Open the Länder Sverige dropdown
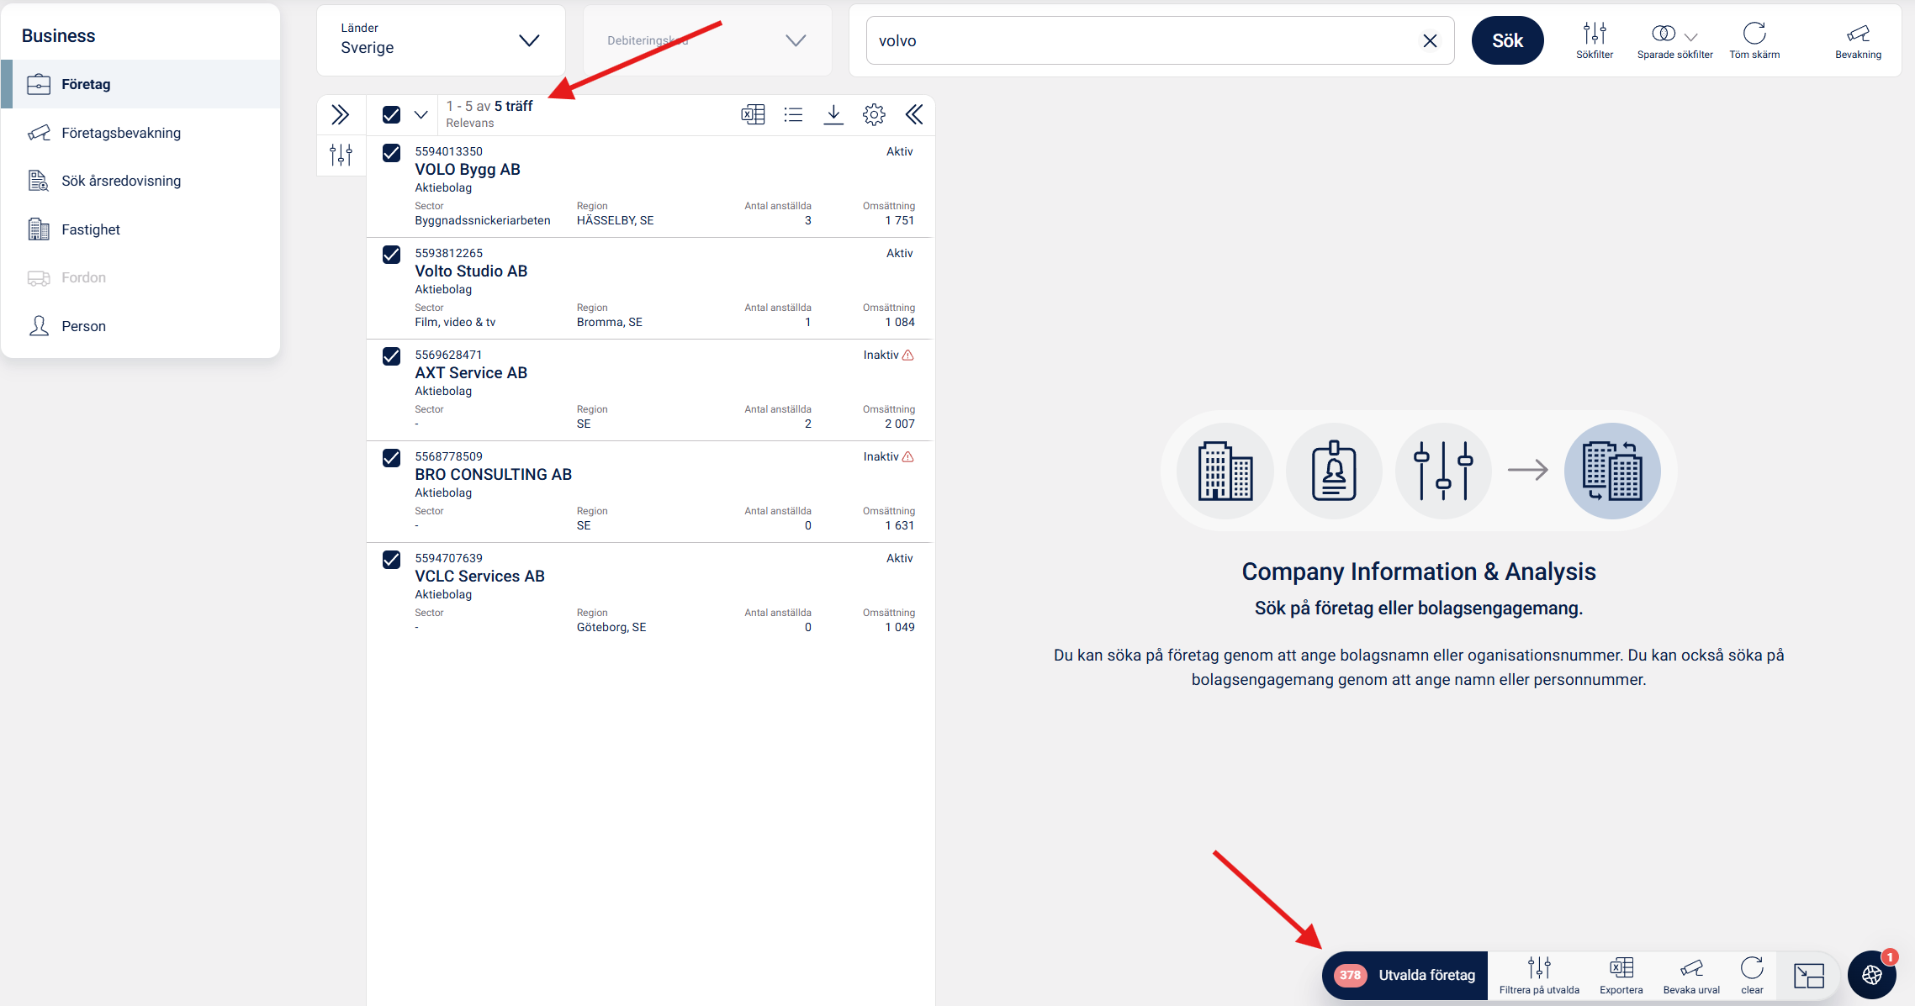This screenshot has height=1006, width=1915. 441,40
